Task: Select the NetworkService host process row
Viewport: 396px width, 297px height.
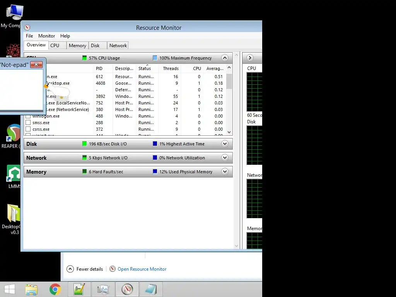Action: pyautogui.click(x=136, y=109)
